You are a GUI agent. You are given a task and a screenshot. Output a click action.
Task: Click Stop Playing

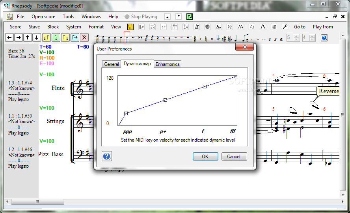[141, 17]
